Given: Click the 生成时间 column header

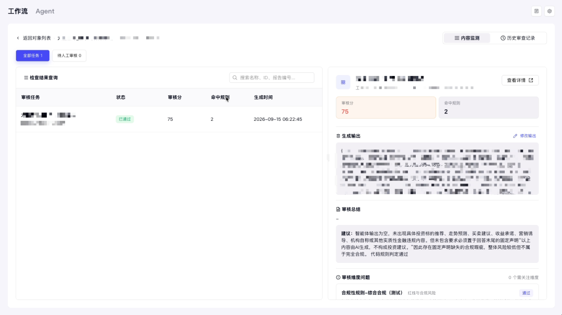Looking at the screenshot, I should [x=263, y=97].
